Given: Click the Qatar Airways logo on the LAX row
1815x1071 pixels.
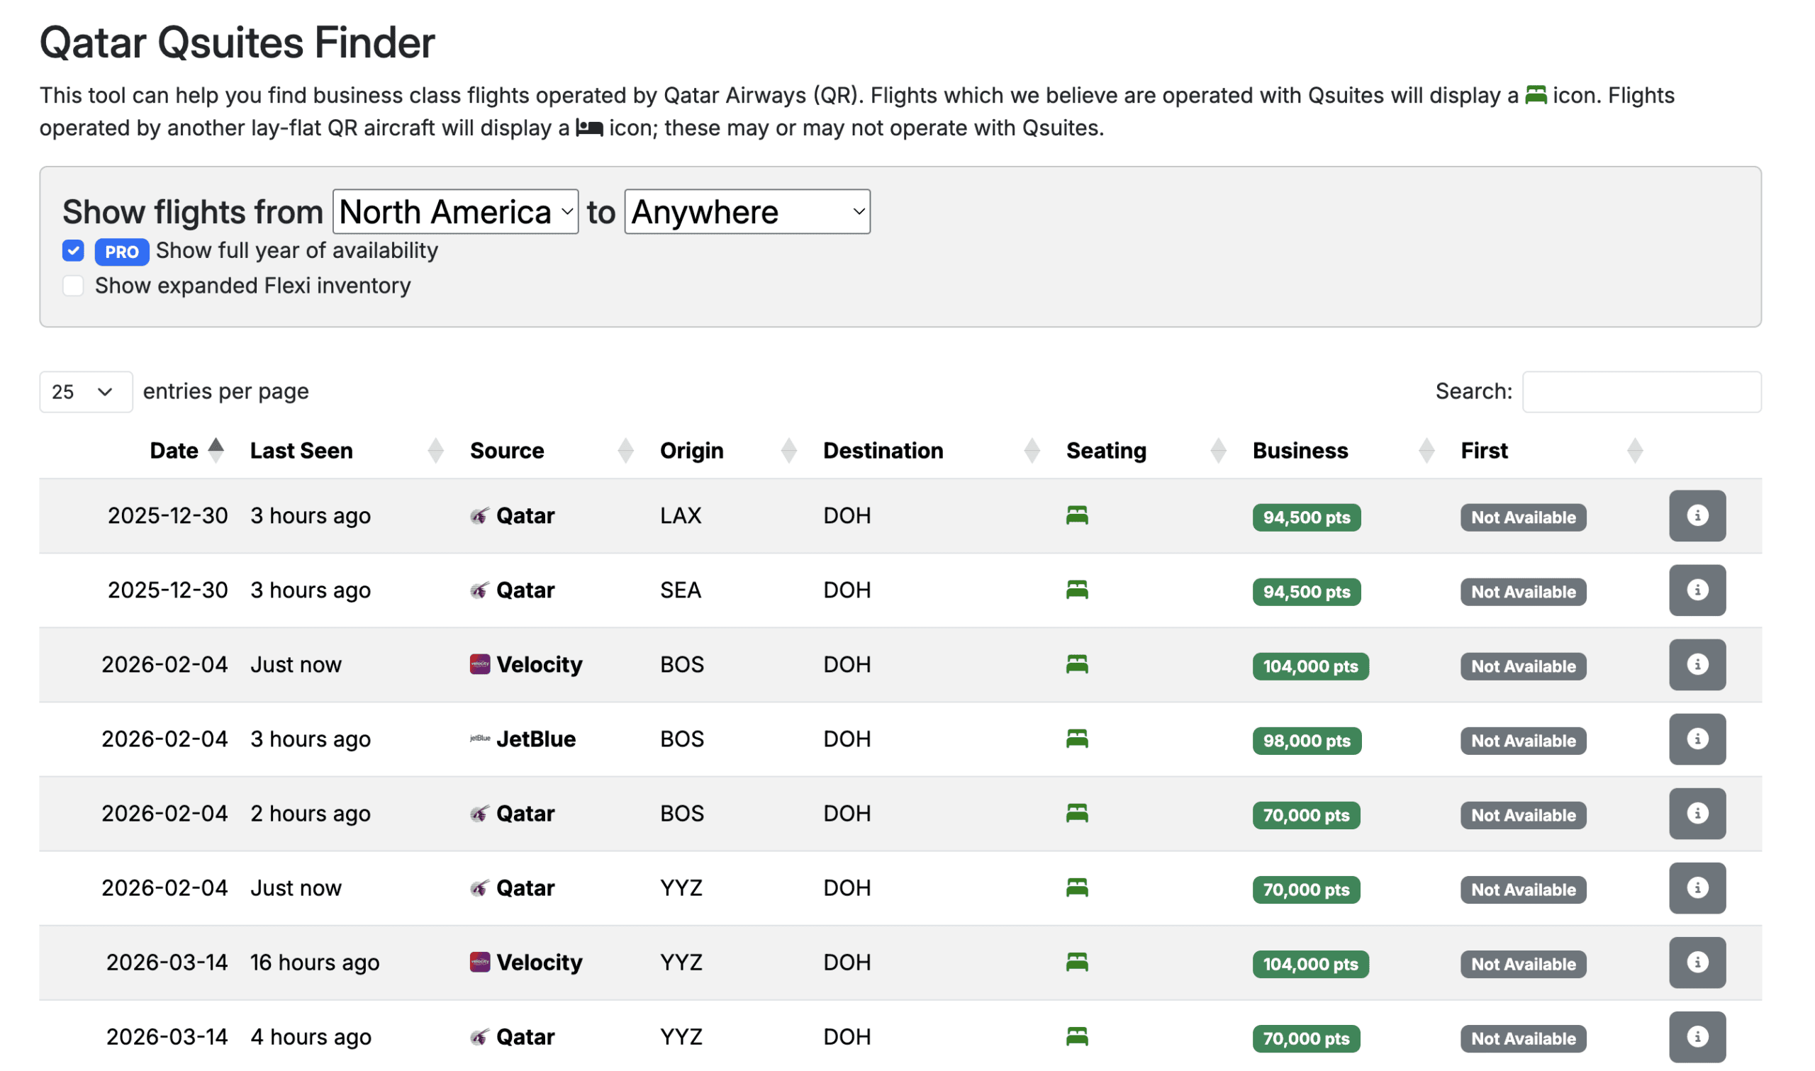Looking at the screenshot, I should coord(479,515).
